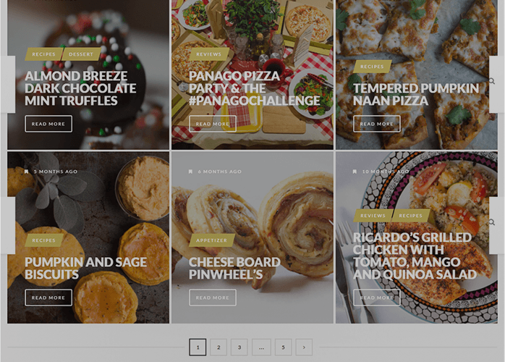Click the bookmark icon beside 10 months ago
This screenshot has width=505, height=362.
pos(355,172)
